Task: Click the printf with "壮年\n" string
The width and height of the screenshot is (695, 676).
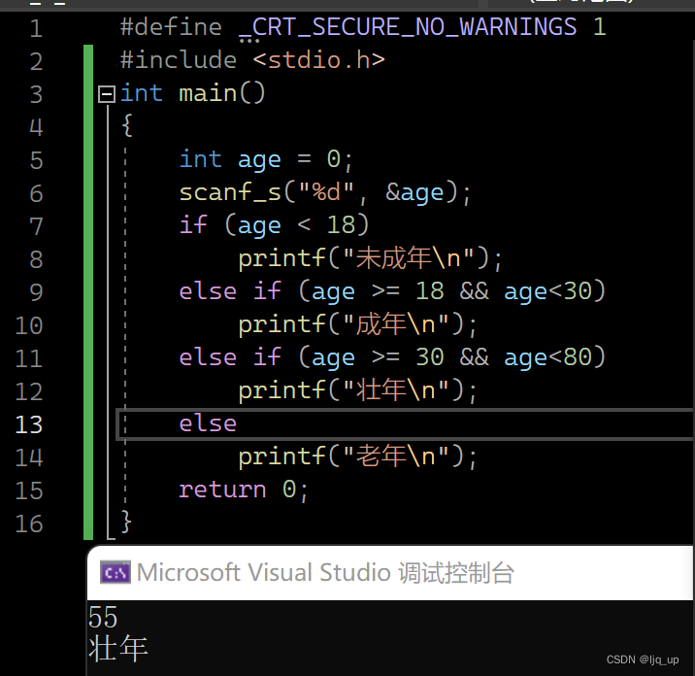Action: pos(357,390)
